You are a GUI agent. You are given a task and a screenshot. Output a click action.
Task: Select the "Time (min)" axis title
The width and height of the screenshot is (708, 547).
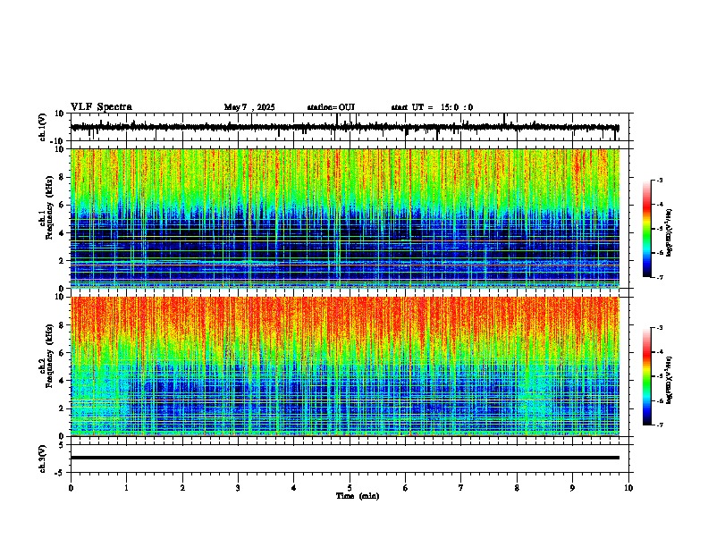point(358,496)
